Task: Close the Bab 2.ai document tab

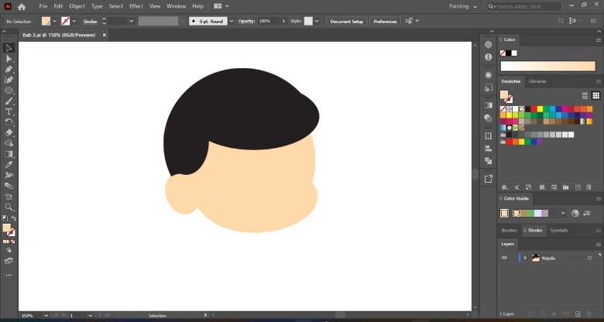Action: tap(104, 35)
